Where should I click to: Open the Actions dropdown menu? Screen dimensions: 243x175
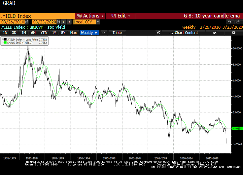90,16
